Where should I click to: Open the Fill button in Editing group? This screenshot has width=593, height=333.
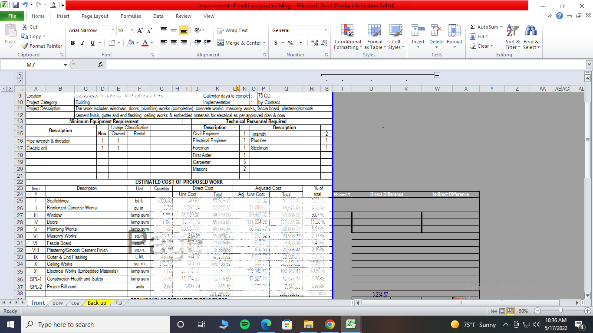480,36
